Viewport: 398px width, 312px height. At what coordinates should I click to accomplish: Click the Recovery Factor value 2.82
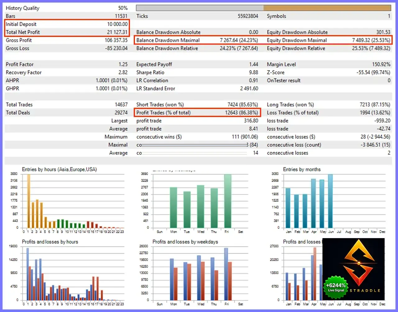(x=123, y=73)
